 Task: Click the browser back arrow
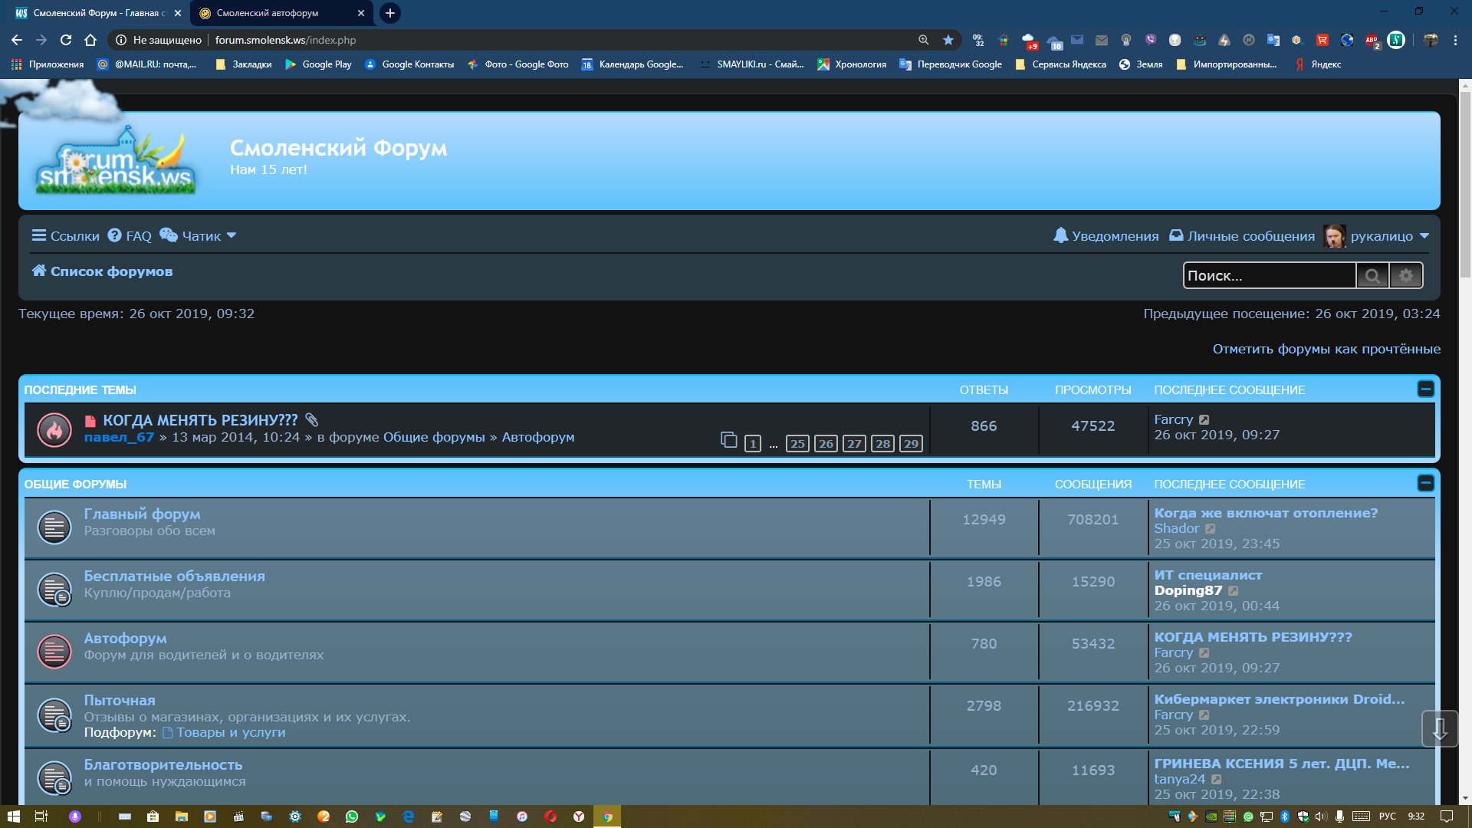(17, 40)
